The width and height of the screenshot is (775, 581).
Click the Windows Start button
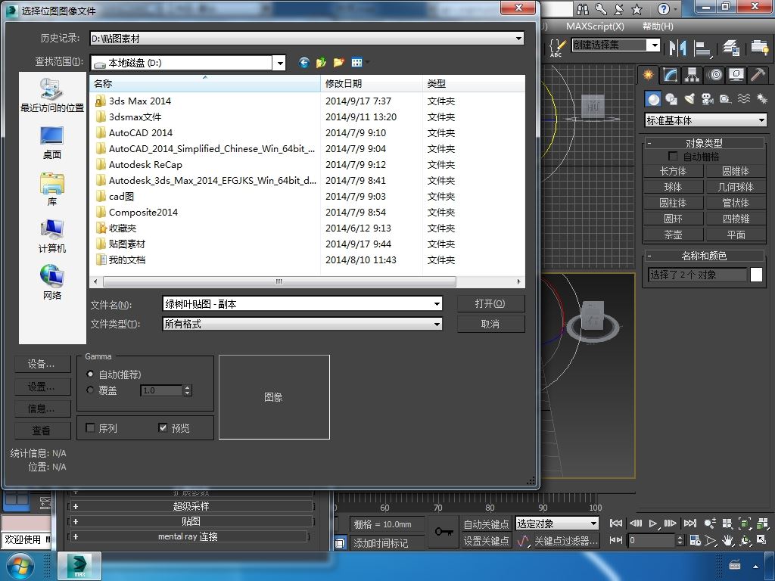(20, 566)
